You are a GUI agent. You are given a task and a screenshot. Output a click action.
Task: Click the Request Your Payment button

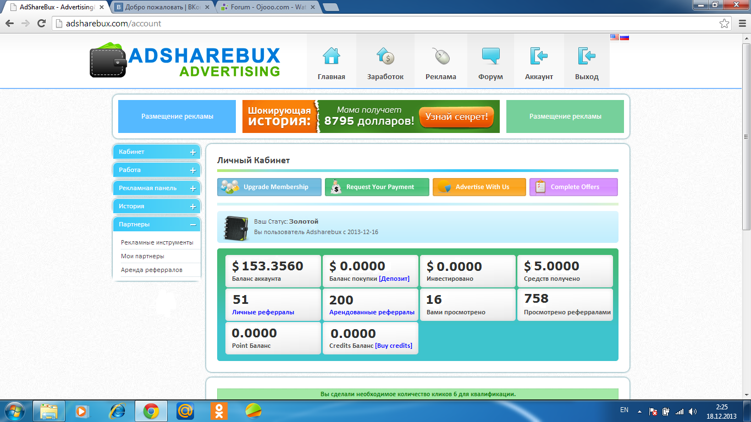point(377,187)
